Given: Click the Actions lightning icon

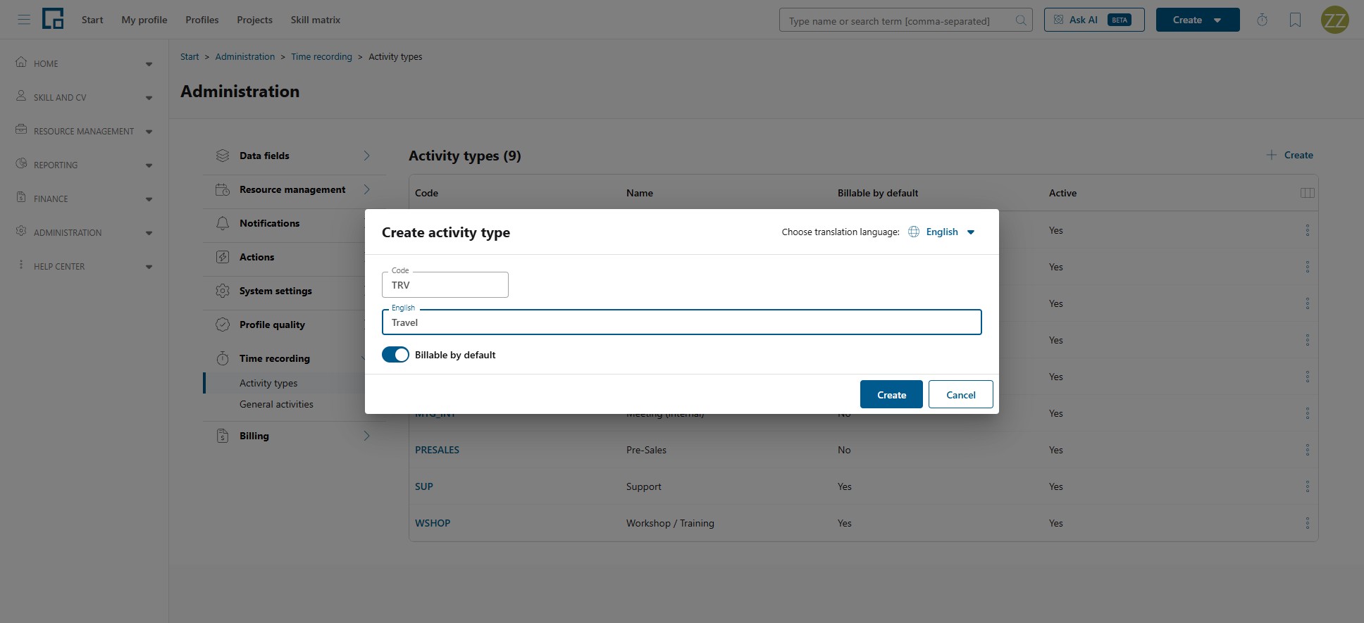Looking at the screenshot, I should coord(223,257).
